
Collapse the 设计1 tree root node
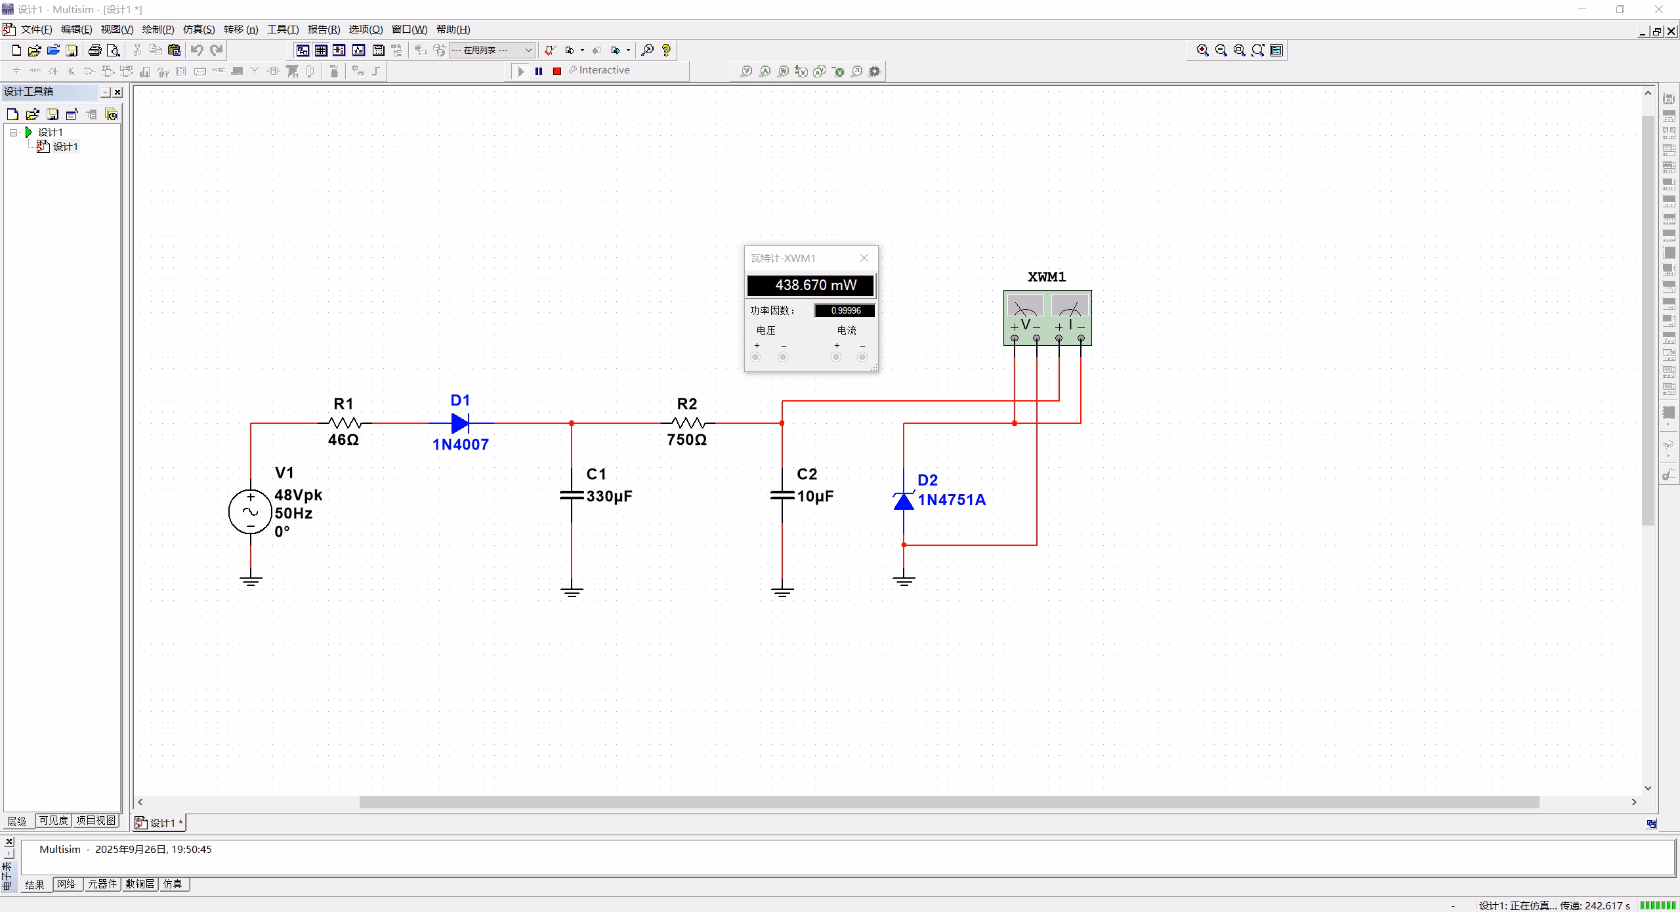13,133
